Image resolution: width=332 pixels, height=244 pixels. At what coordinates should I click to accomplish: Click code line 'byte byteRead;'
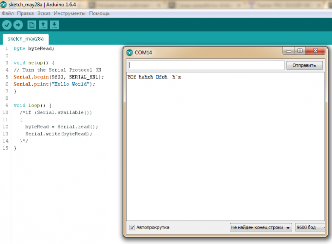(34, 49)
